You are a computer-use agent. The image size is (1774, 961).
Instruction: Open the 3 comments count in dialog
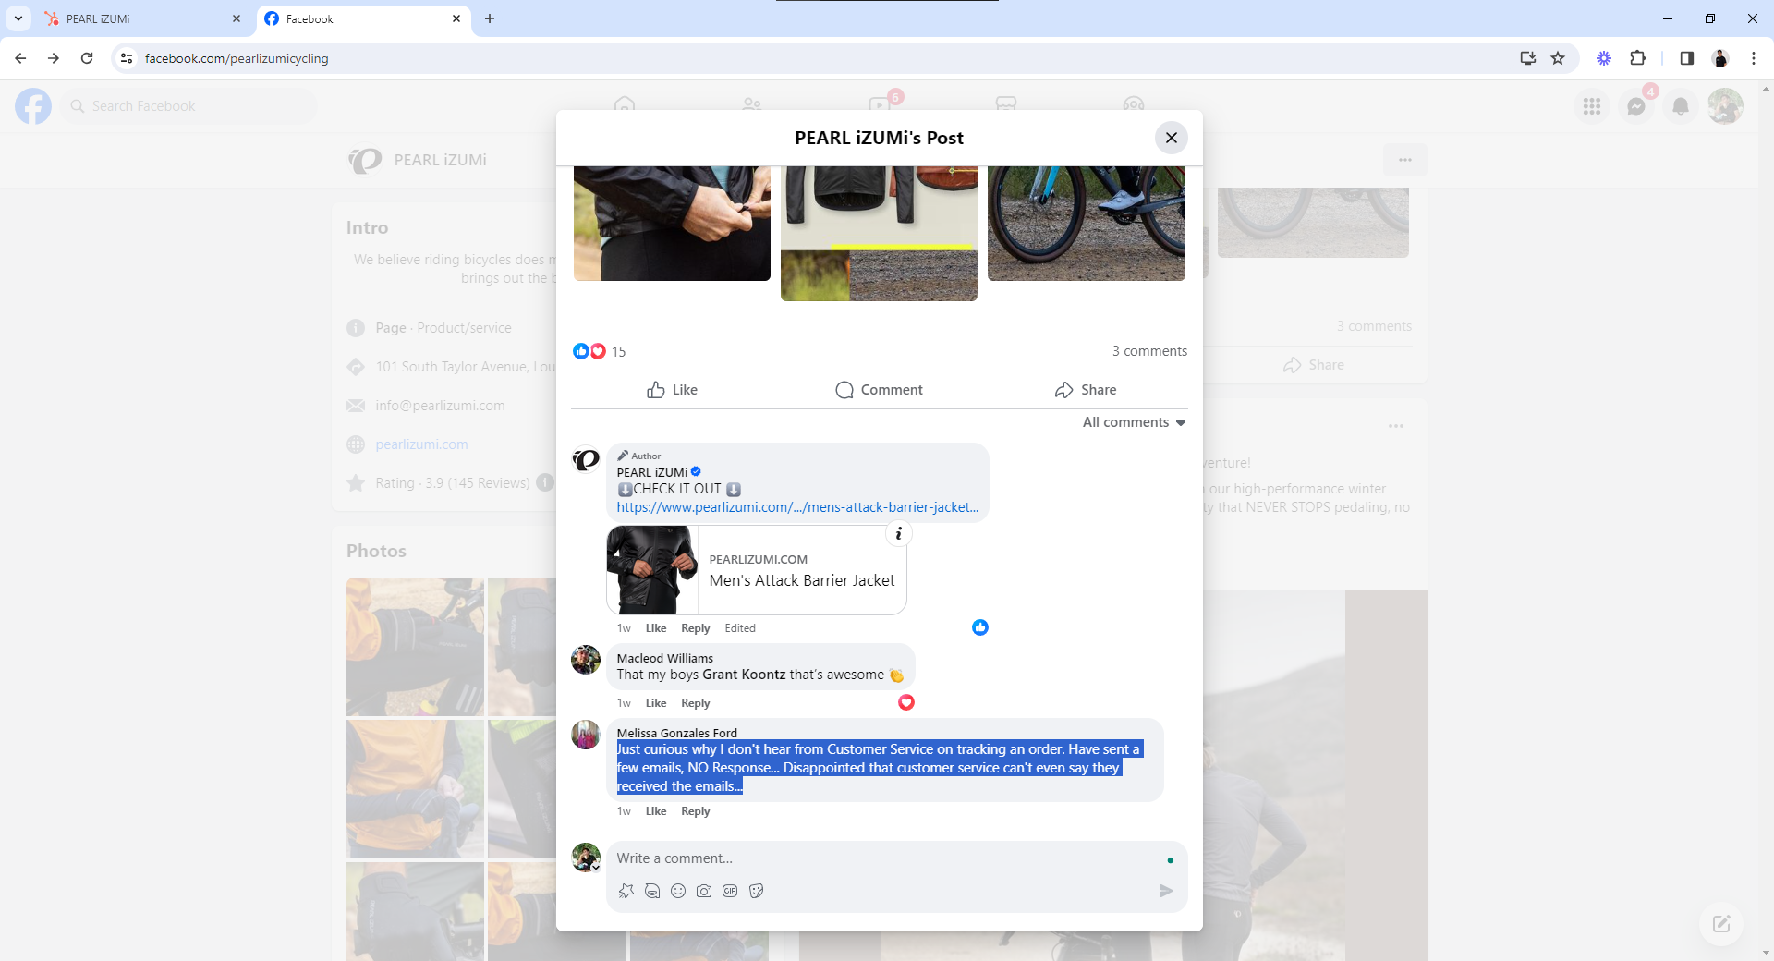pyautogui.click(x=1149, y=351)
